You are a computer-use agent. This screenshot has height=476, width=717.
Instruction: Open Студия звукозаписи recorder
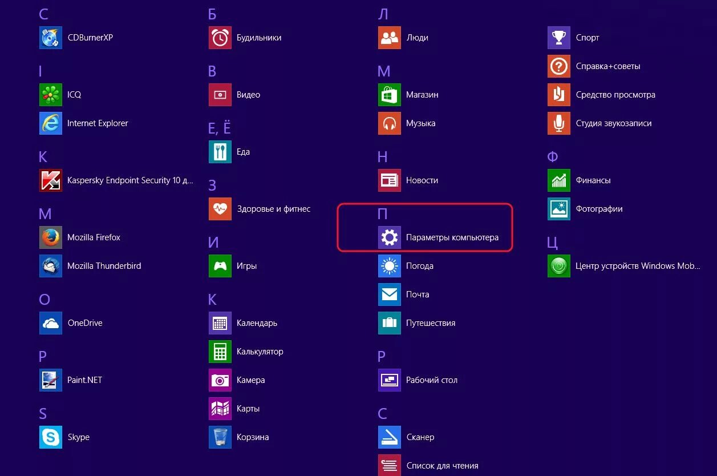tap(559, 123)
